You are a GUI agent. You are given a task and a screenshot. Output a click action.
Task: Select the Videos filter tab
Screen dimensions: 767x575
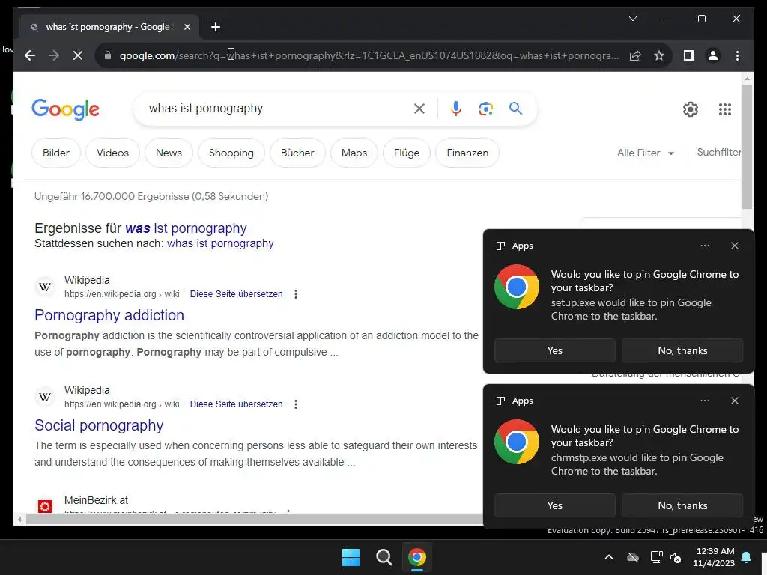click(x=112, y=153)
